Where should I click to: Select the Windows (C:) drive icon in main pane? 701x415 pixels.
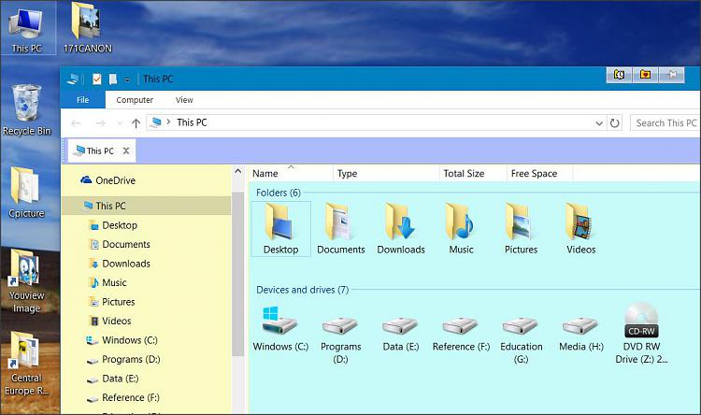click(x=280, y=329)
